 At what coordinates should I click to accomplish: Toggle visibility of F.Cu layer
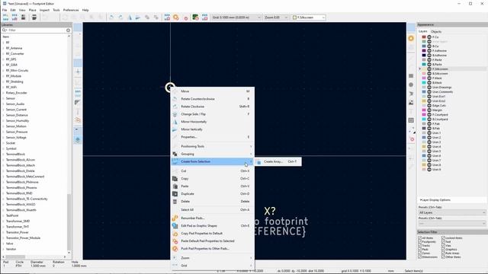[429, 37]
